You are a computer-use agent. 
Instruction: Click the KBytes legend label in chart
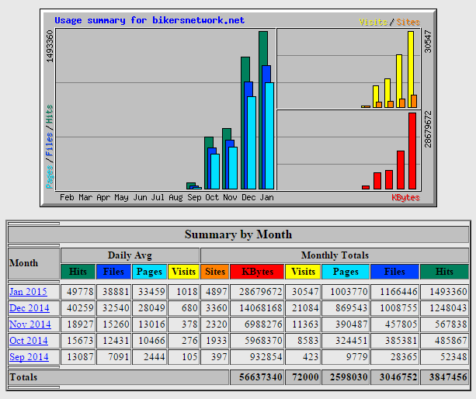click(x=405, y=197)
